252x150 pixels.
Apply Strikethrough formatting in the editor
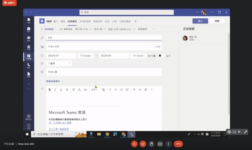pos(67,90)
